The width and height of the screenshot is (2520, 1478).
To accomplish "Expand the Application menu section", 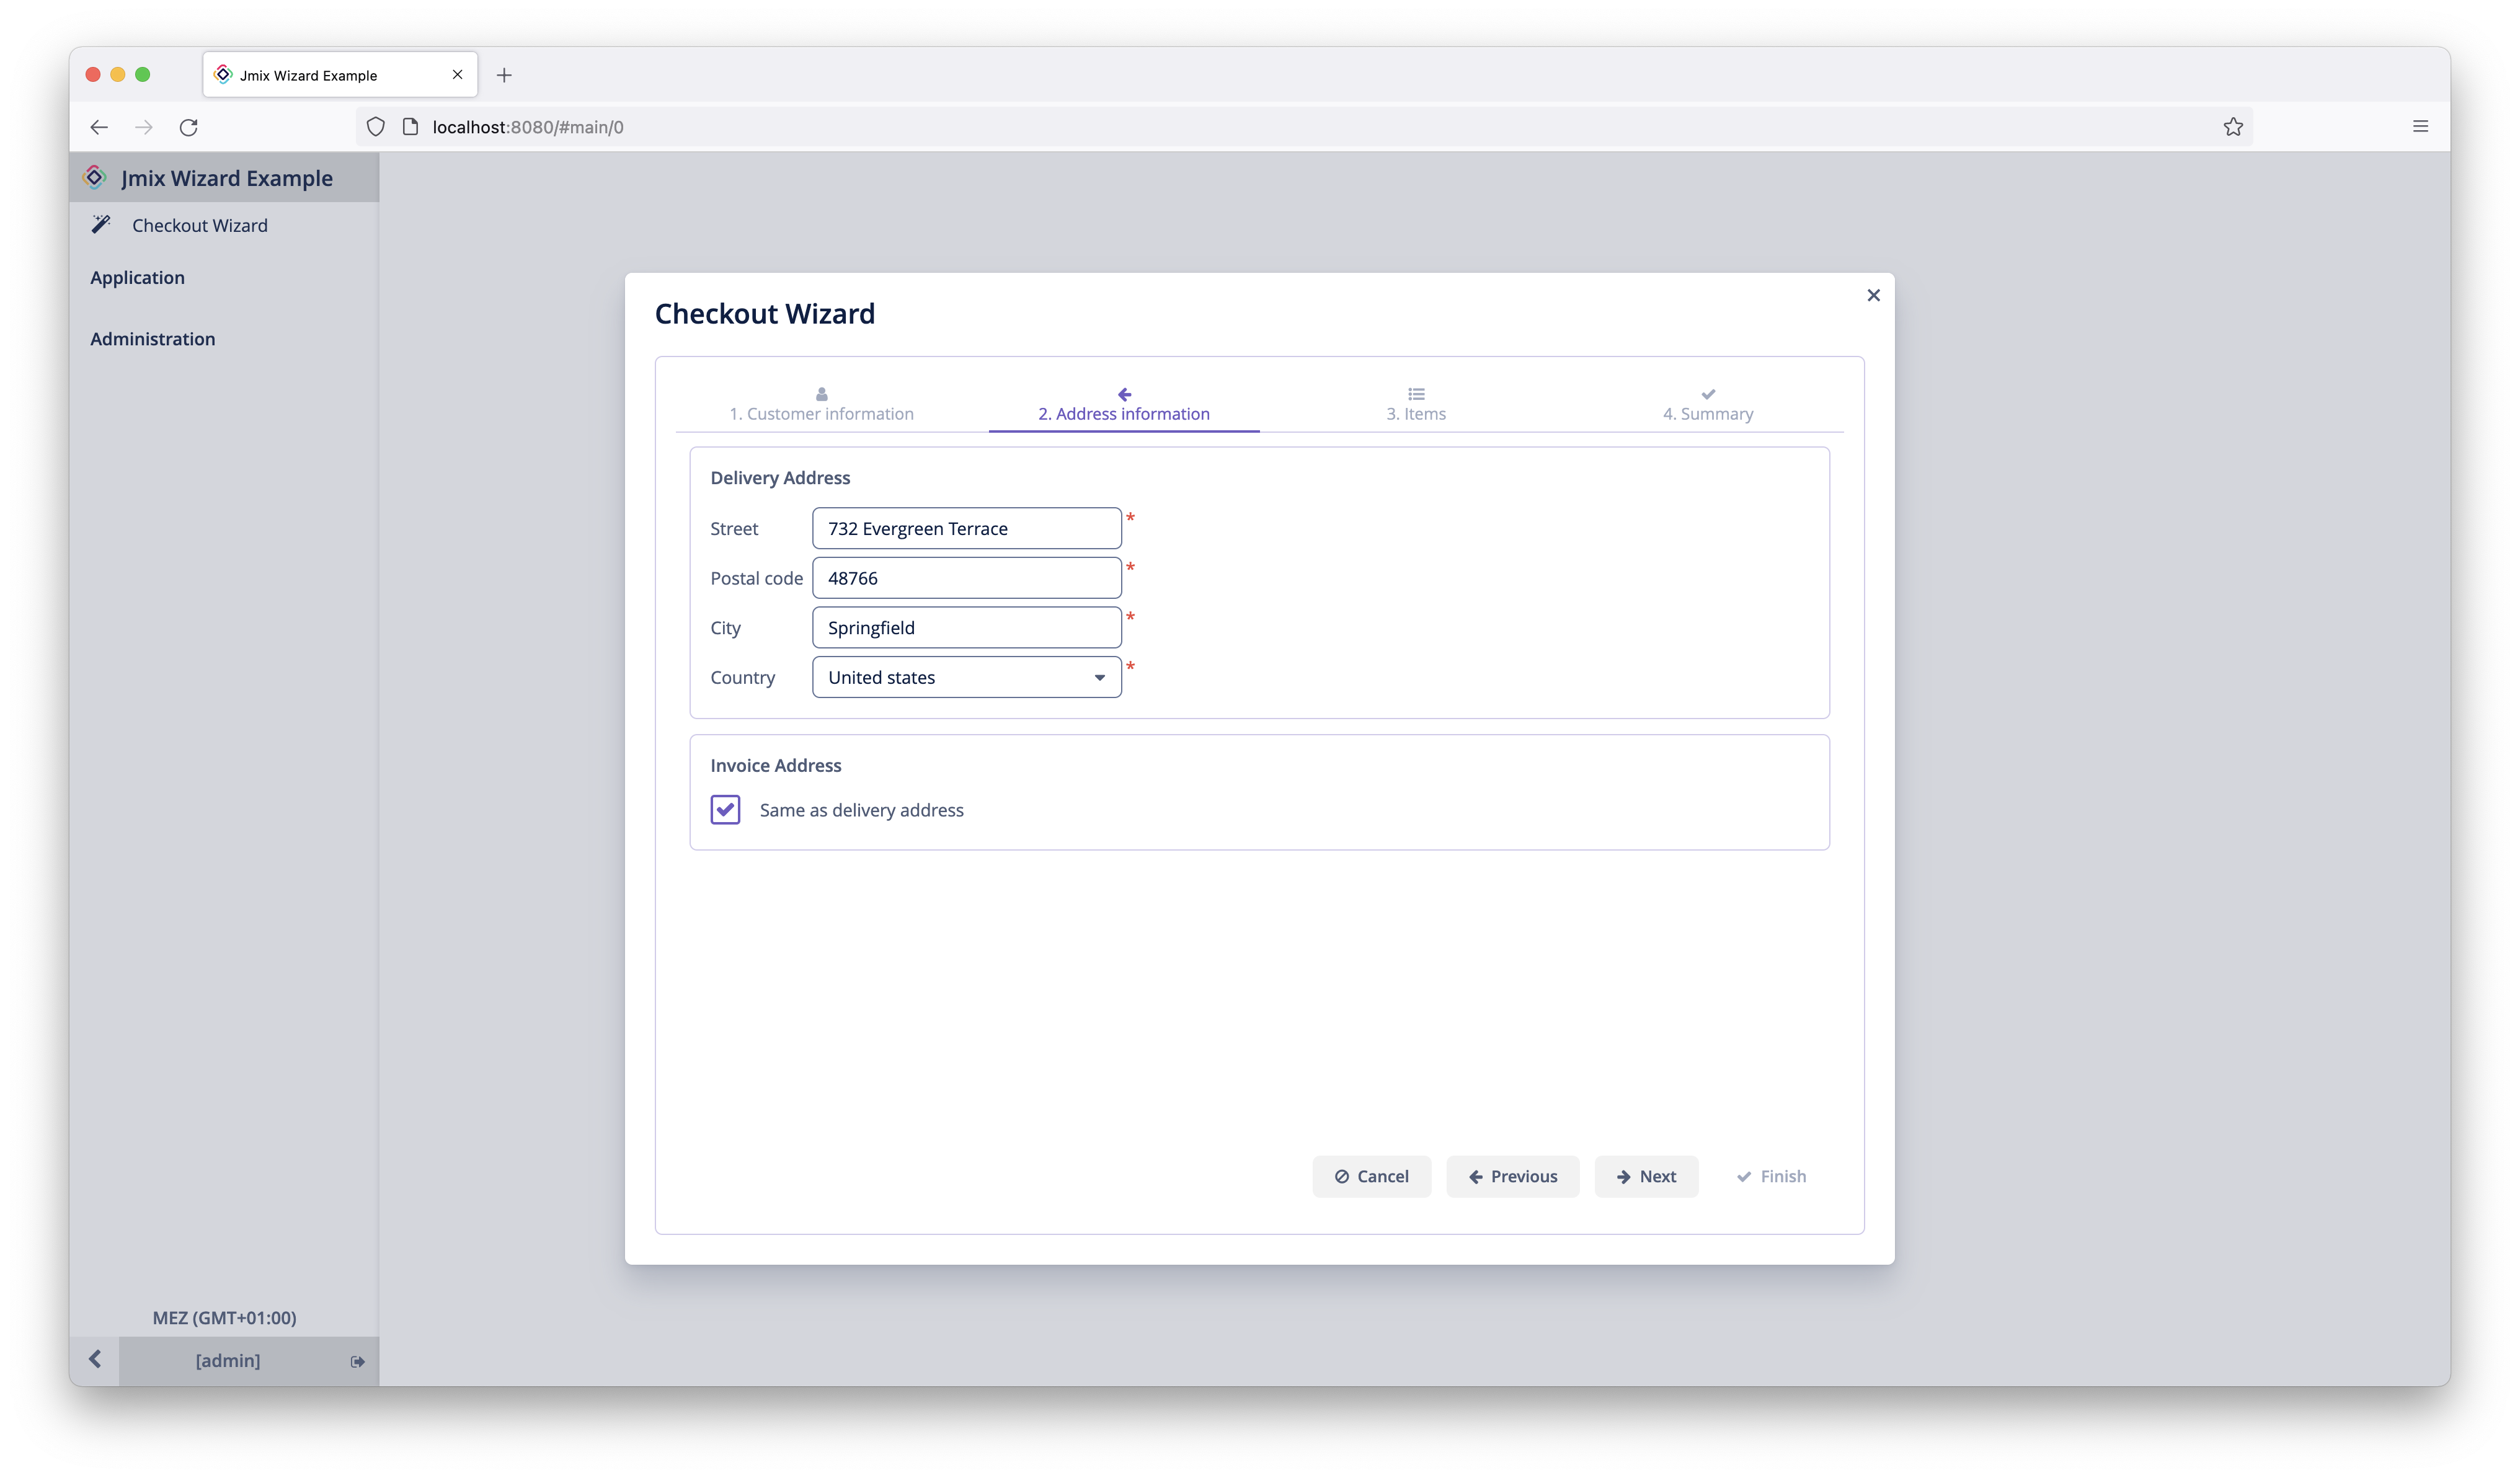I will [138, 278].
